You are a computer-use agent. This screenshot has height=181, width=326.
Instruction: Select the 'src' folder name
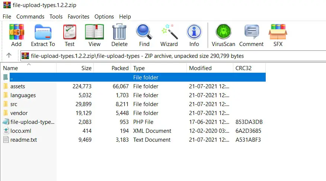[14, 104]
